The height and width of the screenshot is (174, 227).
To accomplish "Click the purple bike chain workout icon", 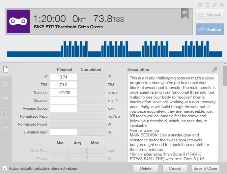I will click(18, 21).
